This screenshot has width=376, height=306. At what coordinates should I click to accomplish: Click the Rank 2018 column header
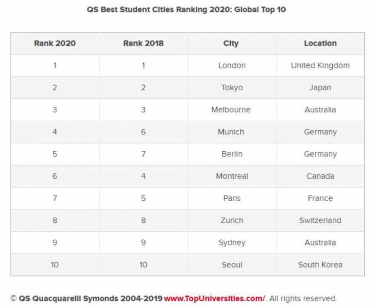(143, 43)
